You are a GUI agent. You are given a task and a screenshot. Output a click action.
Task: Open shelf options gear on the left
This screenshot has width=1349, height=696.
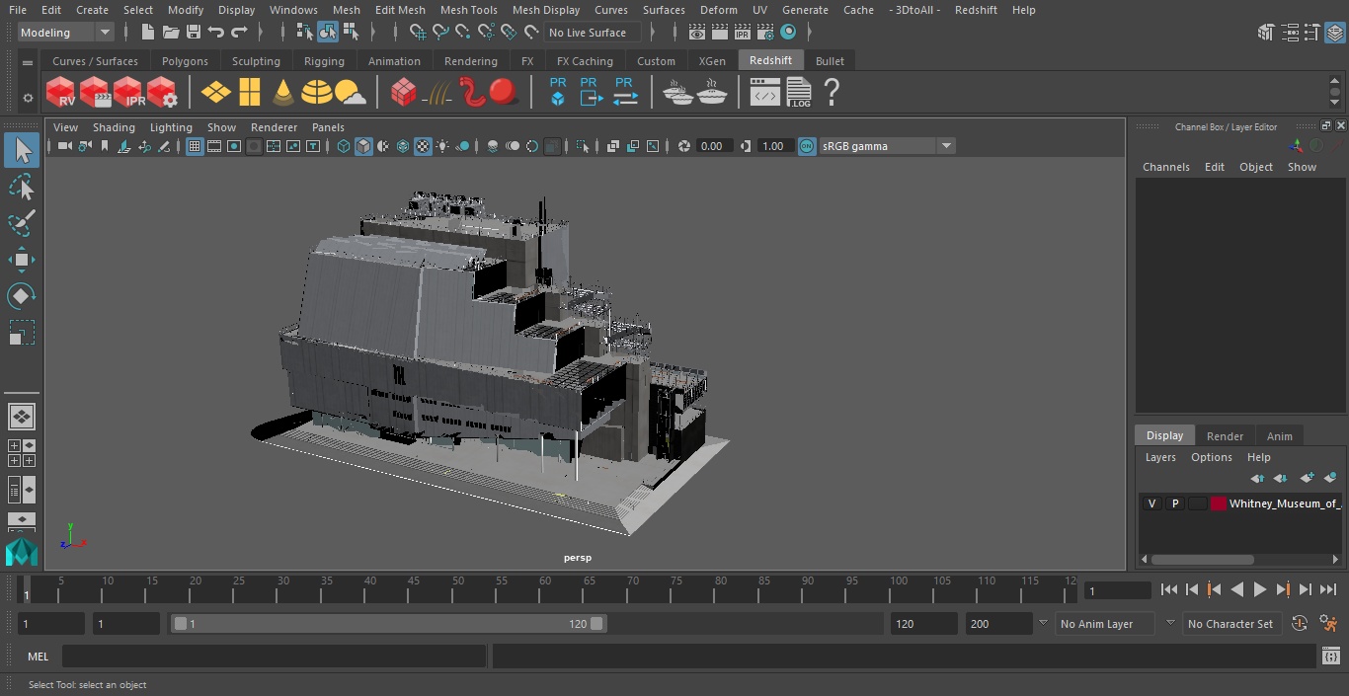click(27, 98)
